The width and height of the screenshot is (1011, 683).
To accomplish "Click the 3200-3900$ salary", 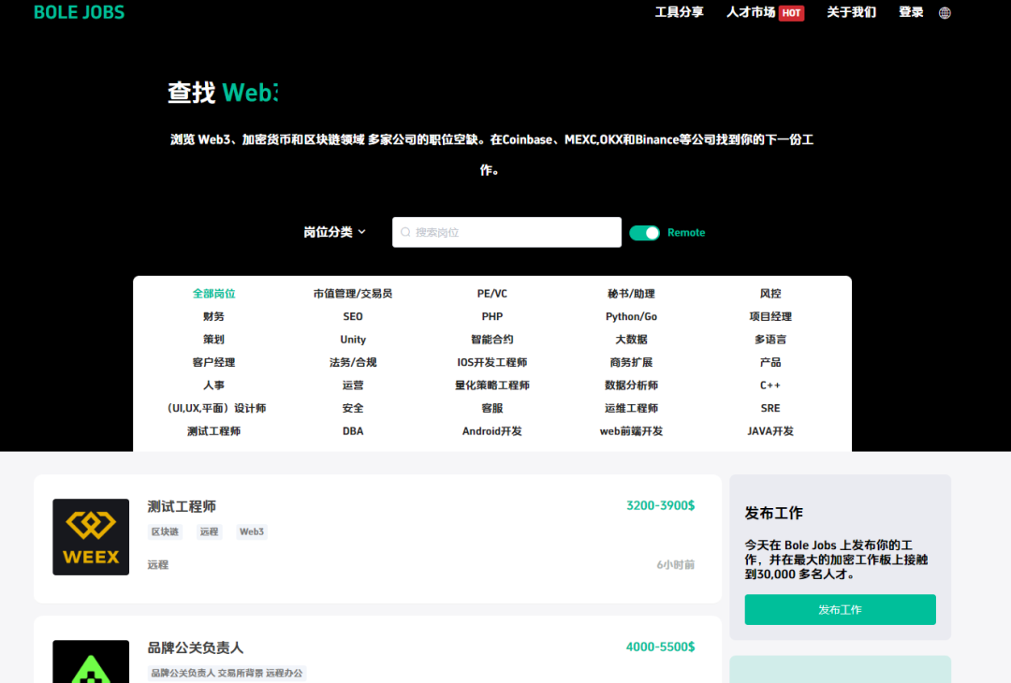I will [x=660, y=506].
